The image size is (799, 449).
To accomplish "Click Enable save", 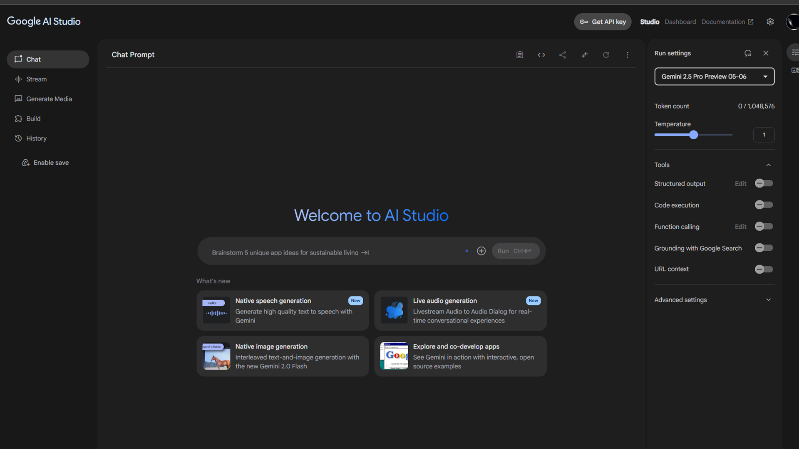I will tap(45, 163).
